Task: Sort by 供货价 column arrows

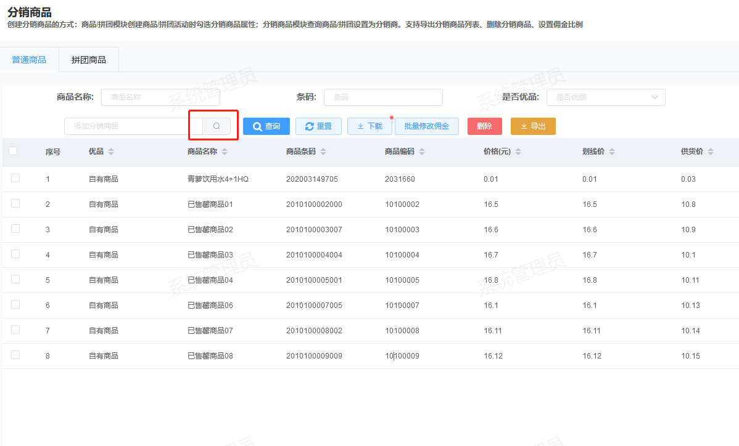Action: 711,152
